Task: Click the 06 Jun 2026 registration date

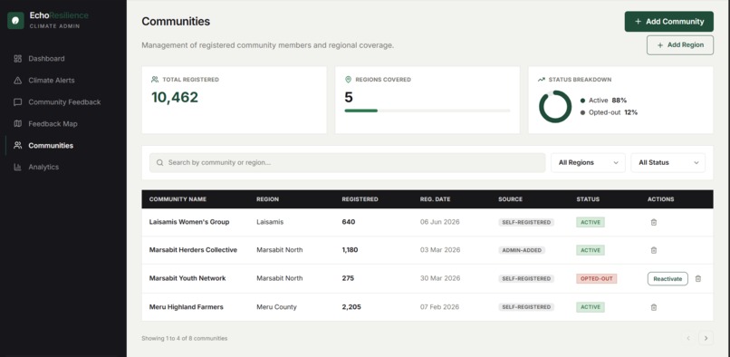Action: point(440,222)
